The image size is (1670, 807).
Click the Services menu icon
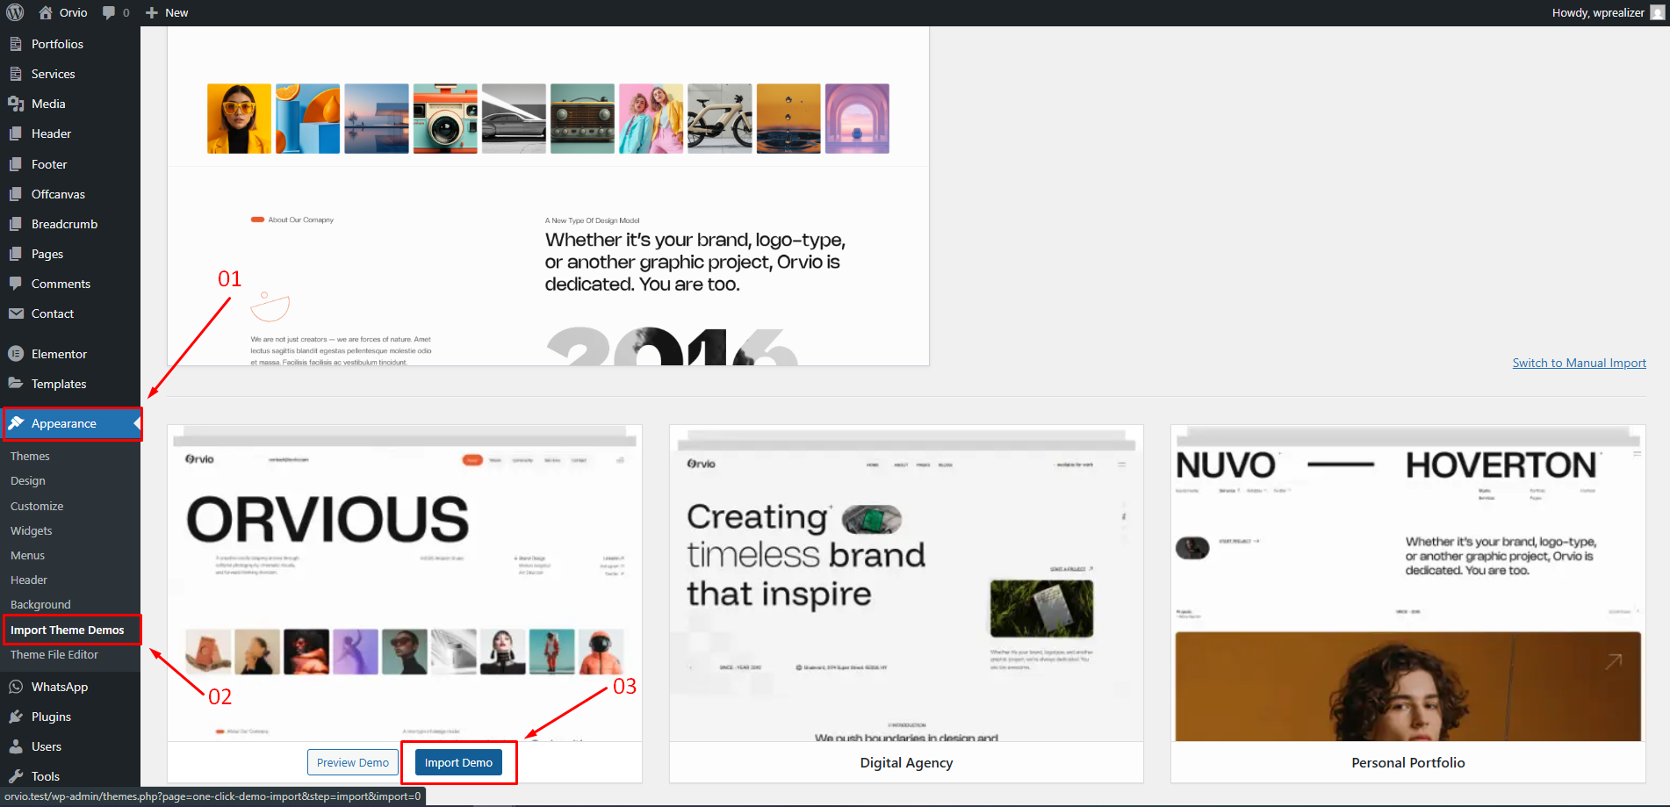(x=16, y=74)
